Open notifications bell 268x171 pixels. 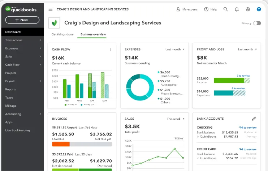[x=237, y=9]
